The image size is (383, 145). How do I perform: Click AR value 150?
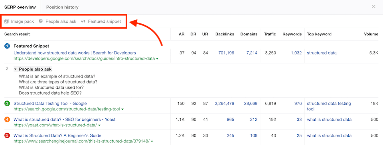coord(181,103)
